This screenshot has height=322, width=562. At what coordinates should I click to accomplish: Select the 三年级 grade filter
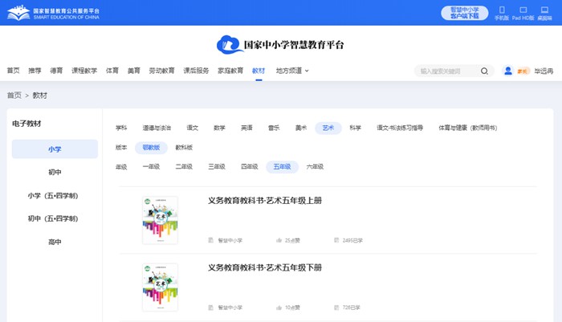pos(217,167)
